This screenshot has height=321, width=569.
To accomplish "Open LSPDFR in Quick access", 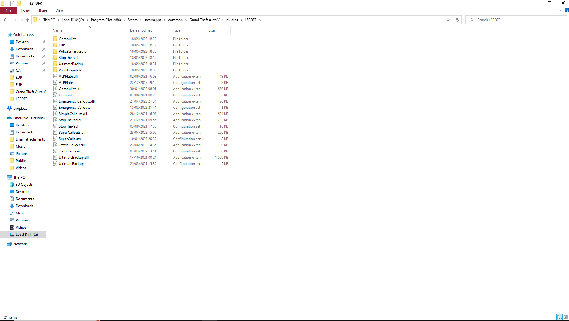I will [21, 99].
